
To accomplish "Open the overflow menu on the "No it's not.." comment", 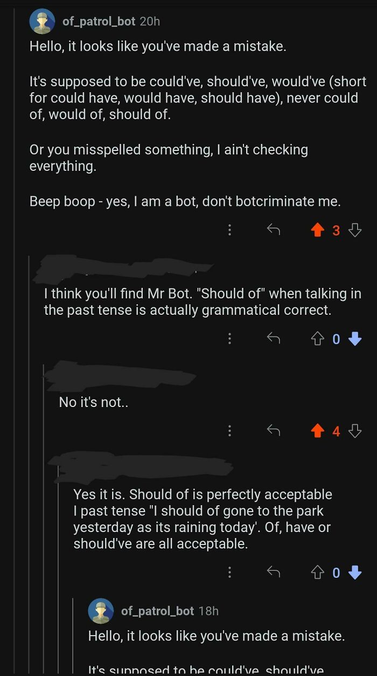I will tap(229, 431).
